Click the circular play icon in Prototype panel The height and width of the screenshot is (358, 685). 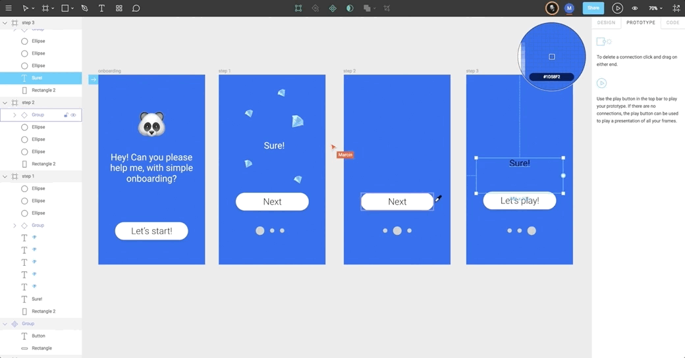coord(601,83)
